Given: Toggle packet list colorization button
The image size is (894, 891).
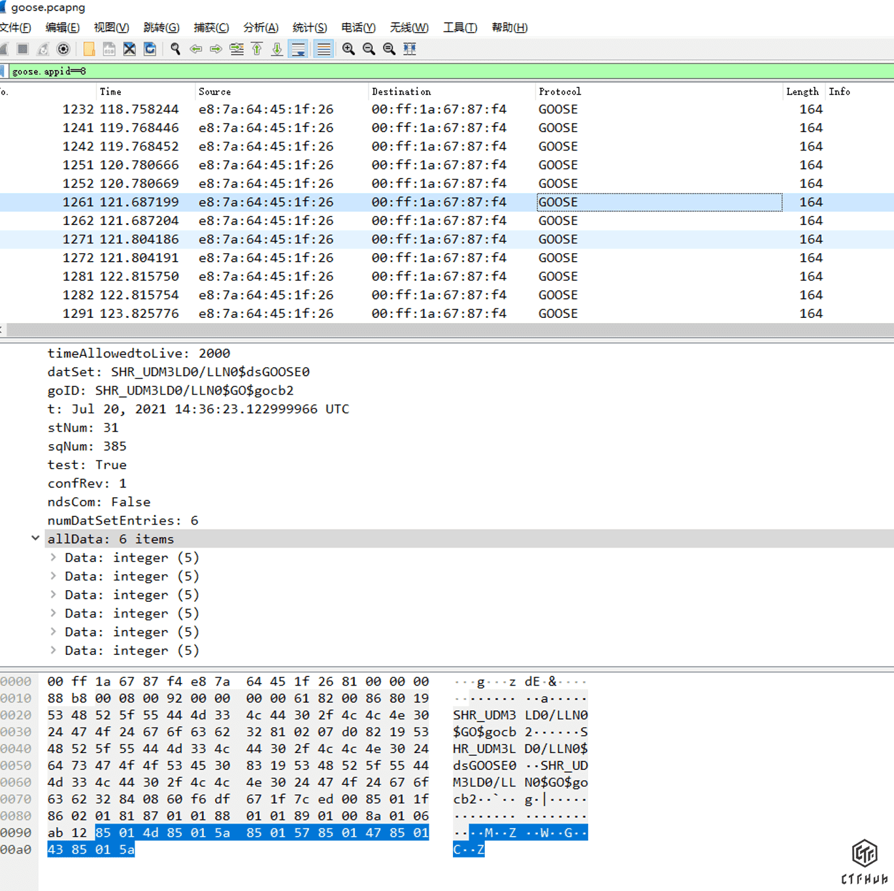Looking at the screenshot, I should 323,49.
